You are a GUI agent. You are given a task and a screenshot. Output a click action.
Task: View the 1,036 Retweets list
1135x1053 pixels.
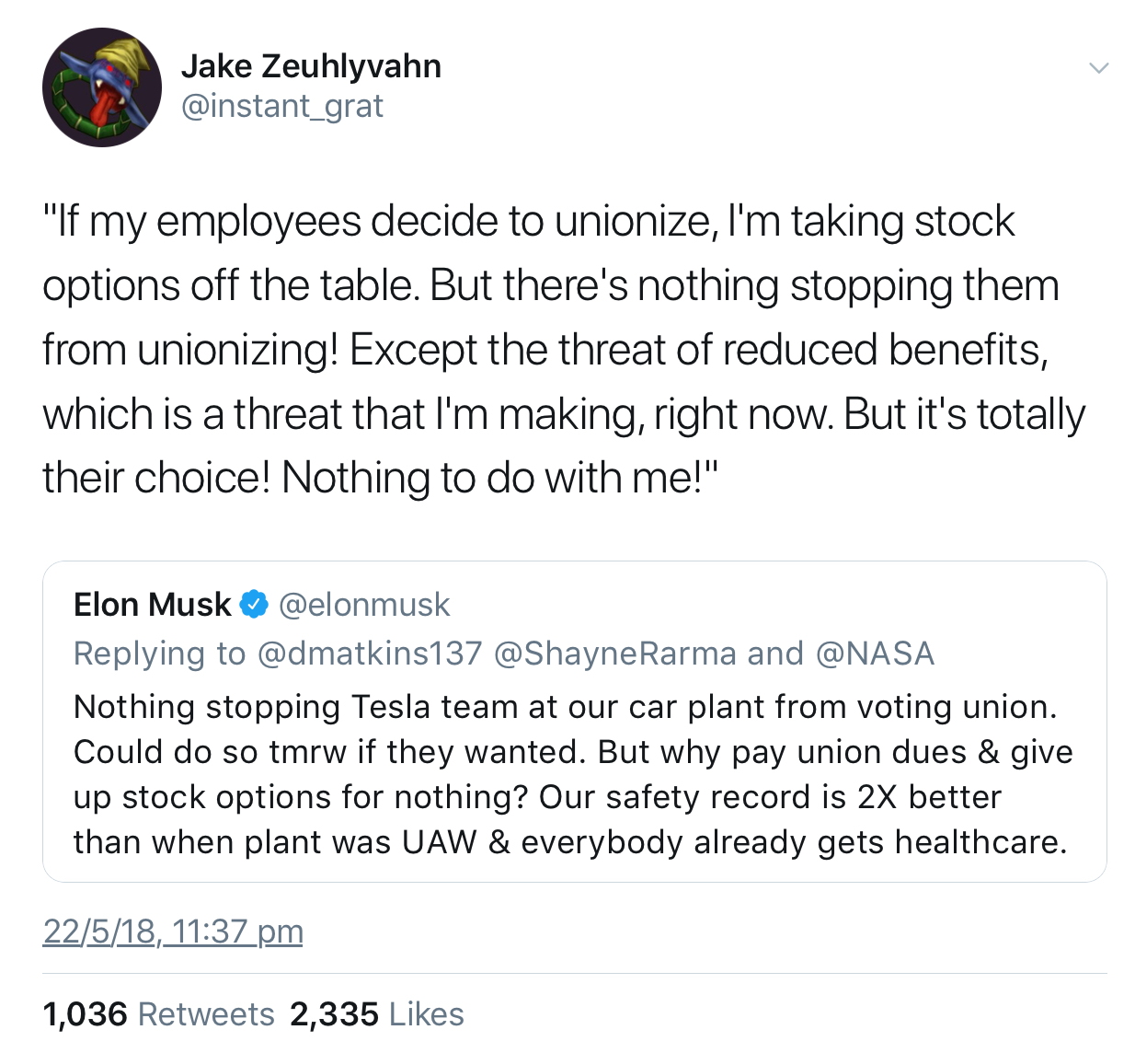click(158, 1014)
